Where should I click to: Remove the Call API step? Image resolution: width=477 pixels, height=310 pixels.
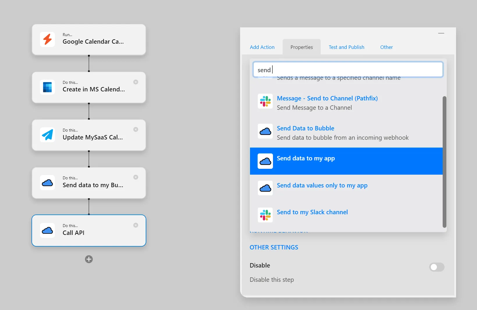tap(136, 225)
